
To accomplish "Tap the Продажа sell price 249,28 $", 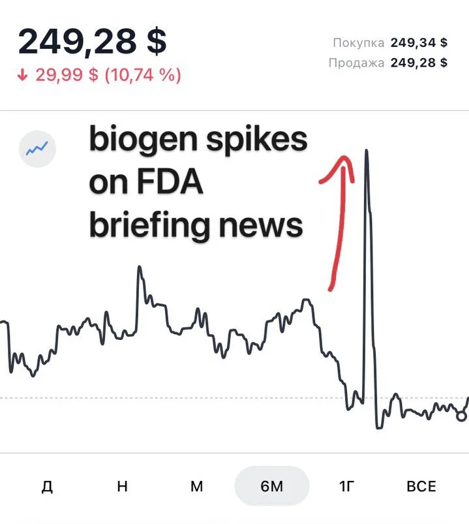I will pos(419,63).
